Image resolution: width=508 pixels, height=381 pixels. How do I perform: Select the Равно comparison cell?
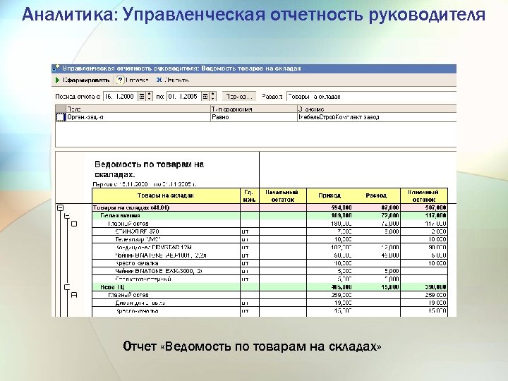pyautogui.click(x=254, y=117)
